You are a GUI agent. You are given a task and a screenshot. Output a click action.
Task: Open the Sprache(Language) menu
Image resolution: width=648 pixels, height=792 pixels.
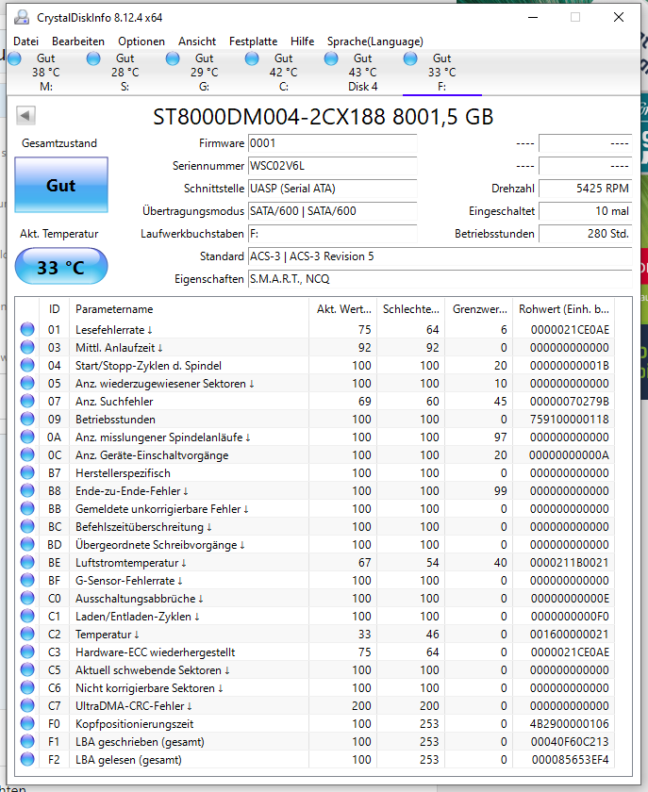click(375, 41)
